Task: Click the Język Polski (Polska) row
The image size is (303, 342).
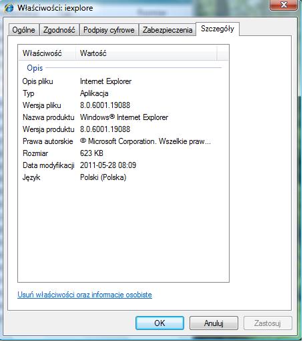Action: [x=123, y=177]
